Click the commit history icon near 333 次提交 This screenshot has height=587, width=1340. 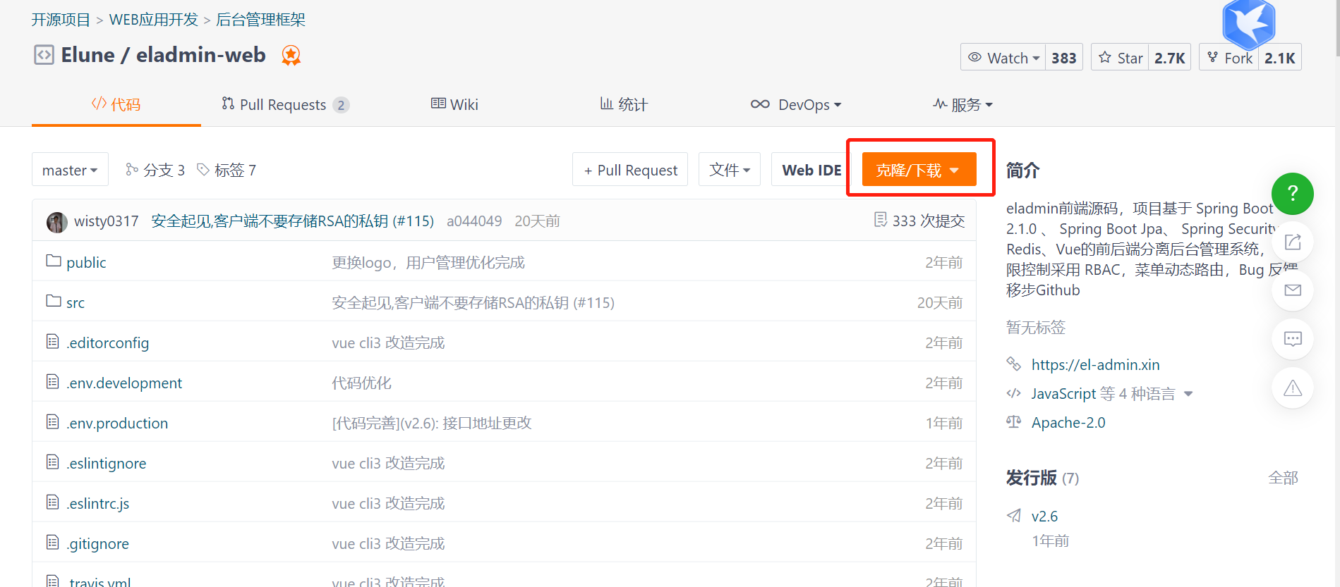pos(880,220)
